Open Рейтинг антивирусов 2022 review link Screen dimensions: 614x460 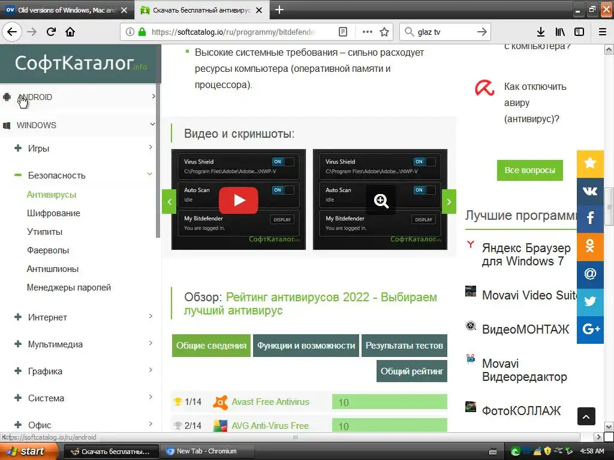311,304
